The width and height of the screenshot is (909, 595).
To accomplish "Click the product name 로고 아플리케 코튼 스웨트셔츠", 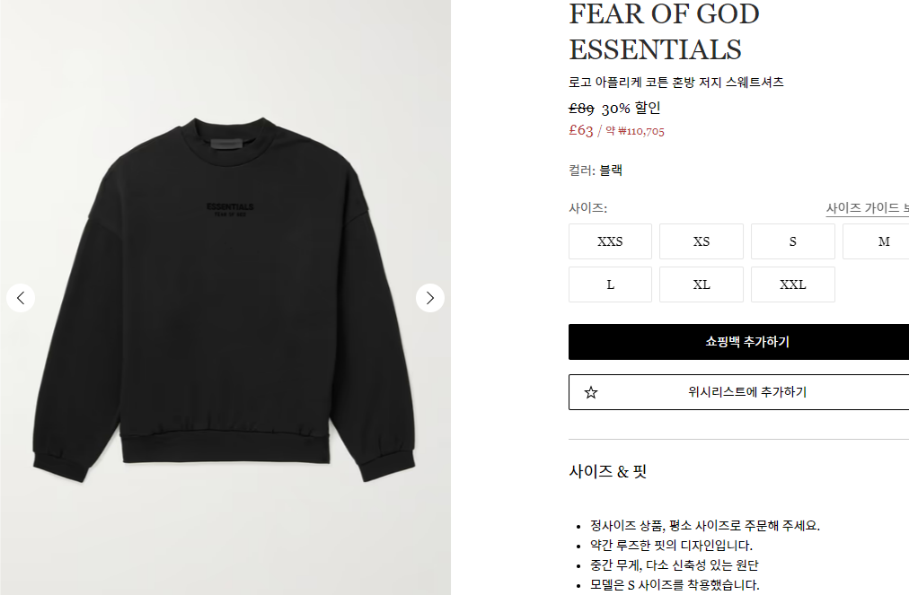I will [676, 83].
